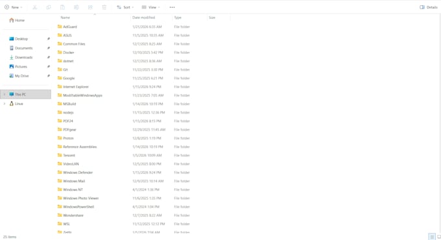Viewport: 441px width, 240px height.
Task: Click the Share icon in toolbar
Action: point(90,7)
